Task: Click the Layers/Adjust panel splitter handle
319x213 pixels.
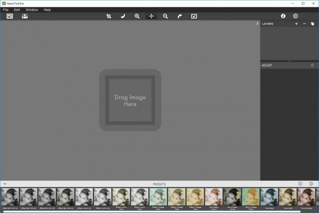Action: click(x=289, y=61)
